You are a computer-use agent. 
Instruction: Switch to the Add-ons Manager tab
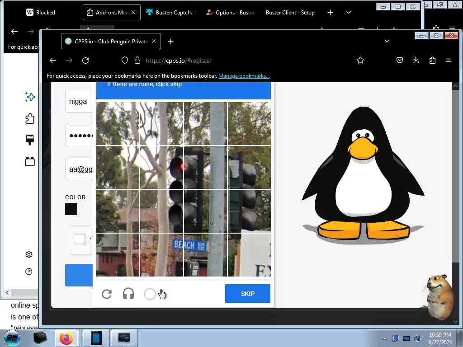pyautogui.click(x=112, y=12)
